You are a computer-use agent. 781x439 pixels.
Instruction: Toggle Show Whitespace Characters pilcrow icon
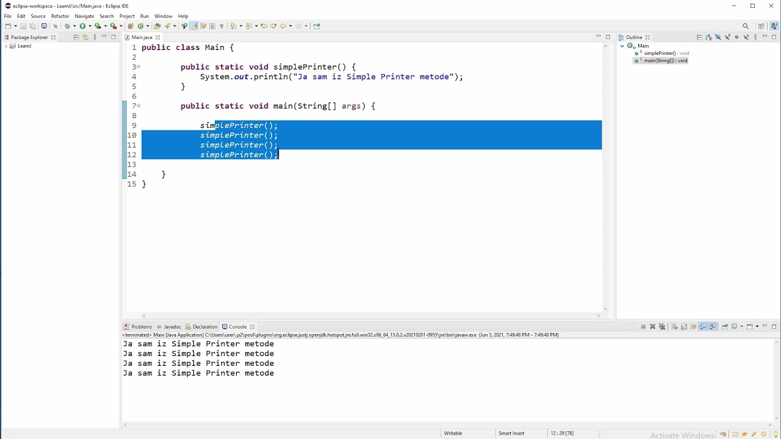[x=221, y=26]
